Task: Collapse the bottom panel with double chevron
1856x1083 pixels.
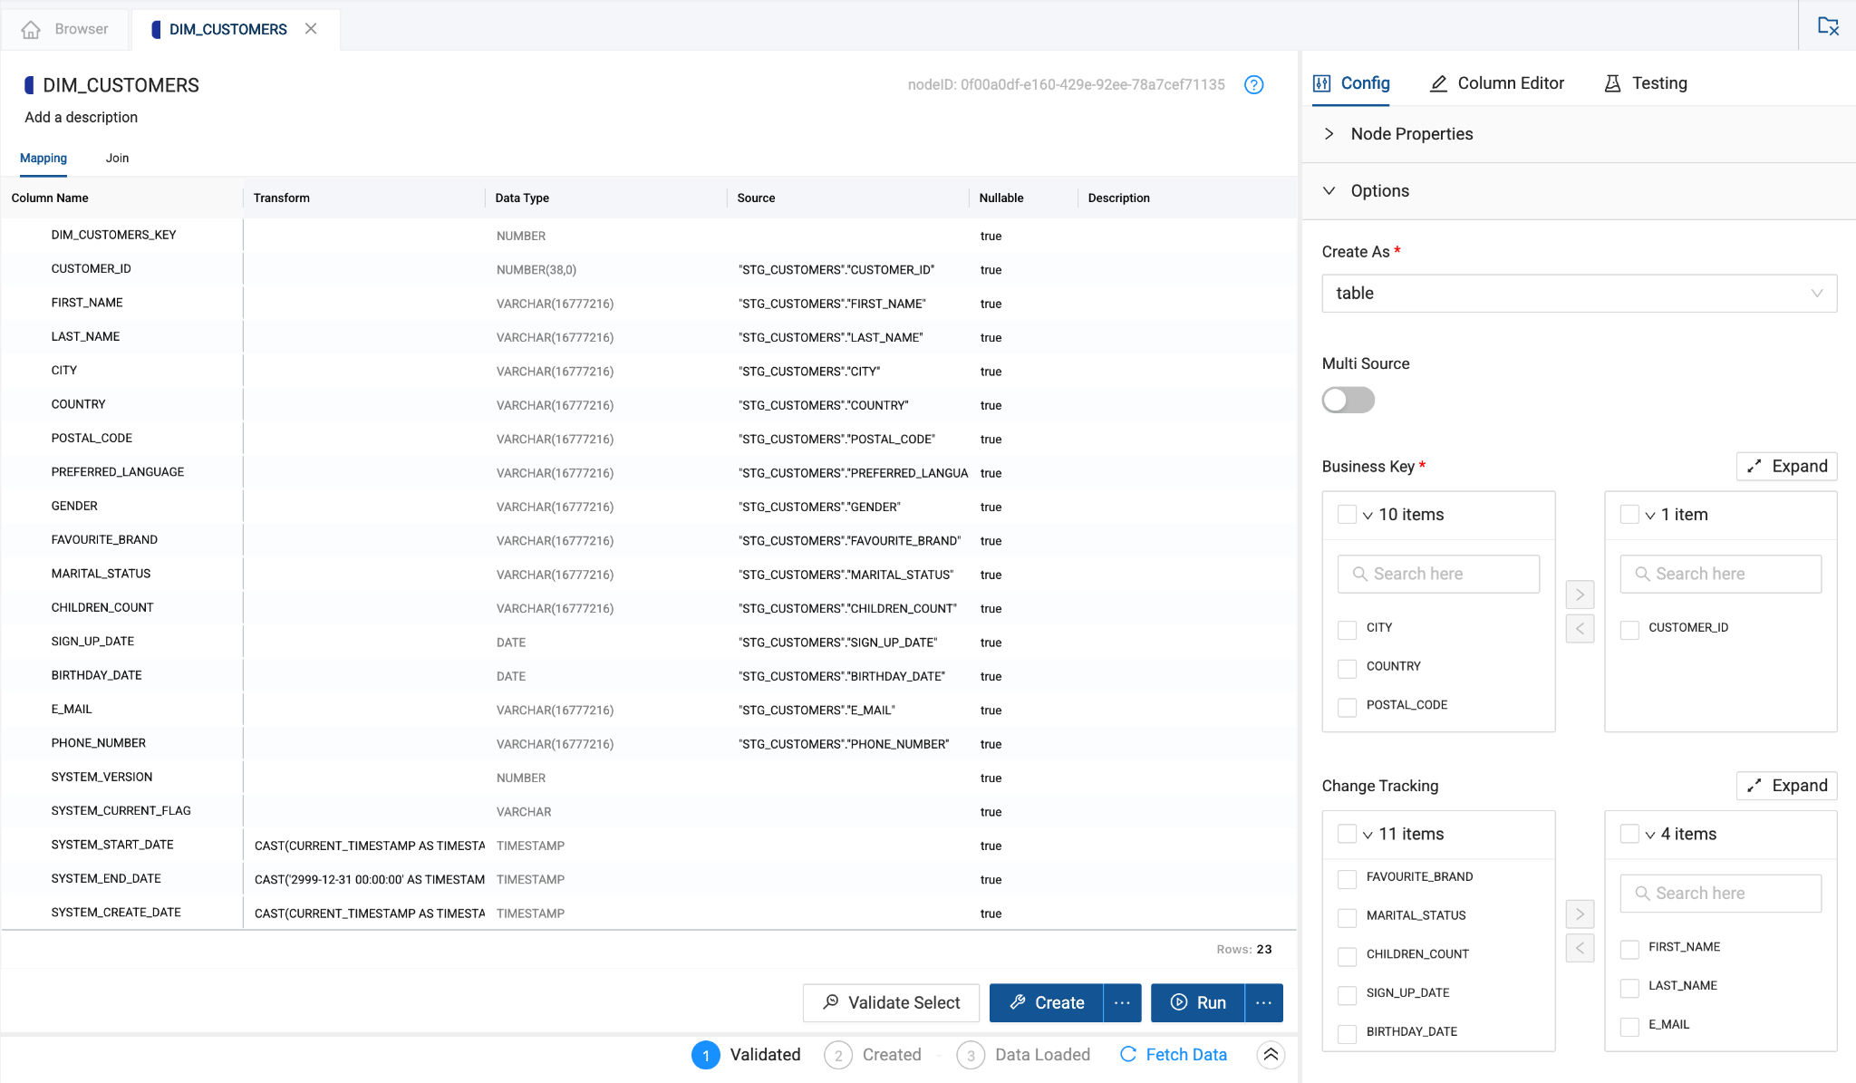Action: tap(1271, 1054)
